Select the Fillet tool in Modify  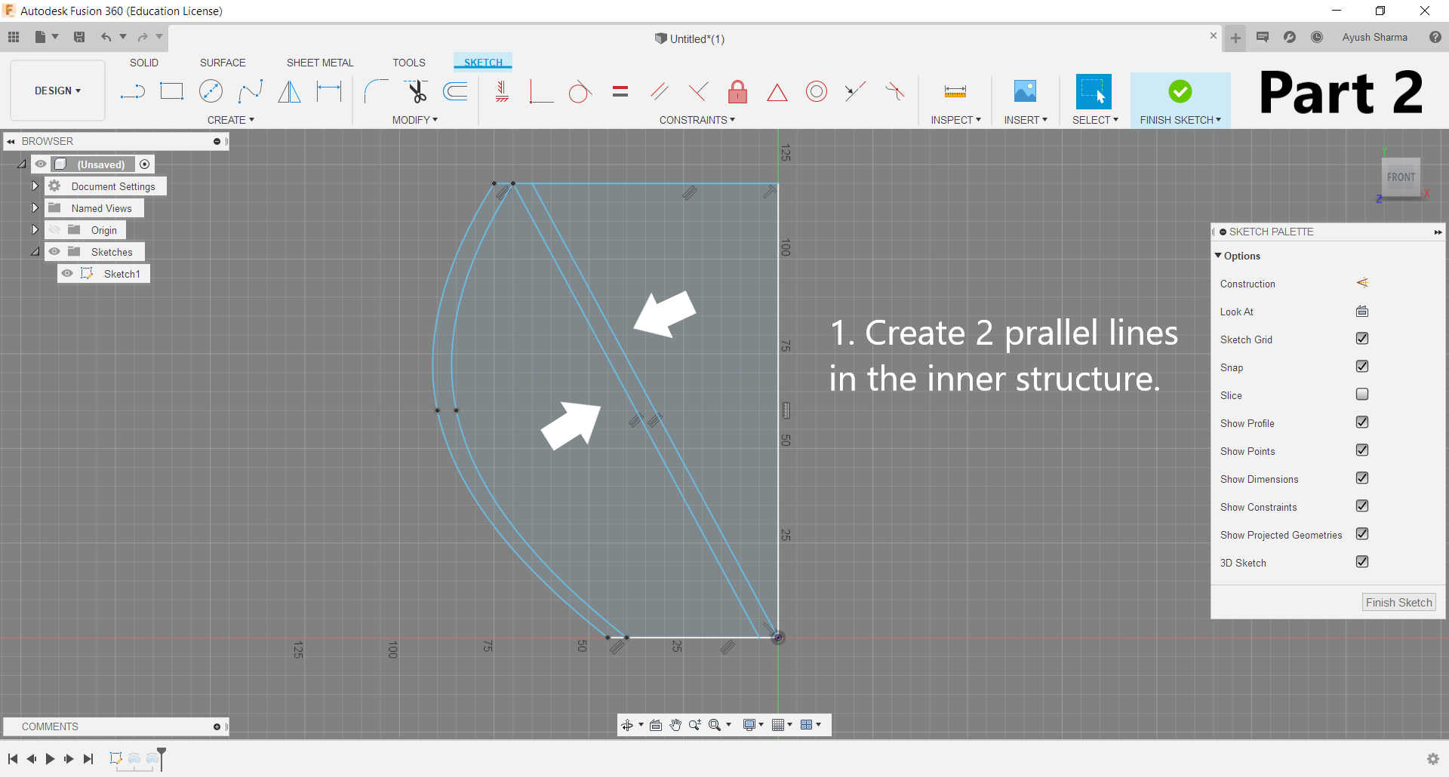click(377, 92)
